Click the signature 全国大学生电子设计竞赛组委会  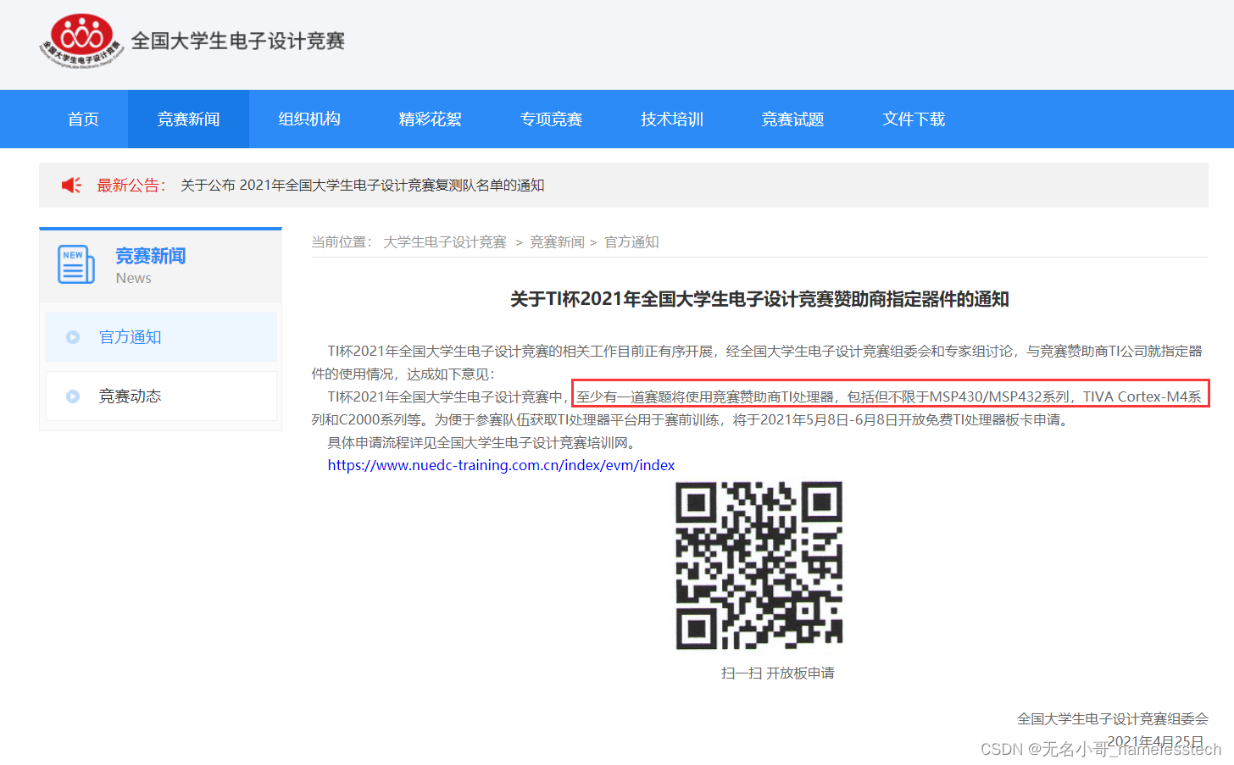[1113, 719]
